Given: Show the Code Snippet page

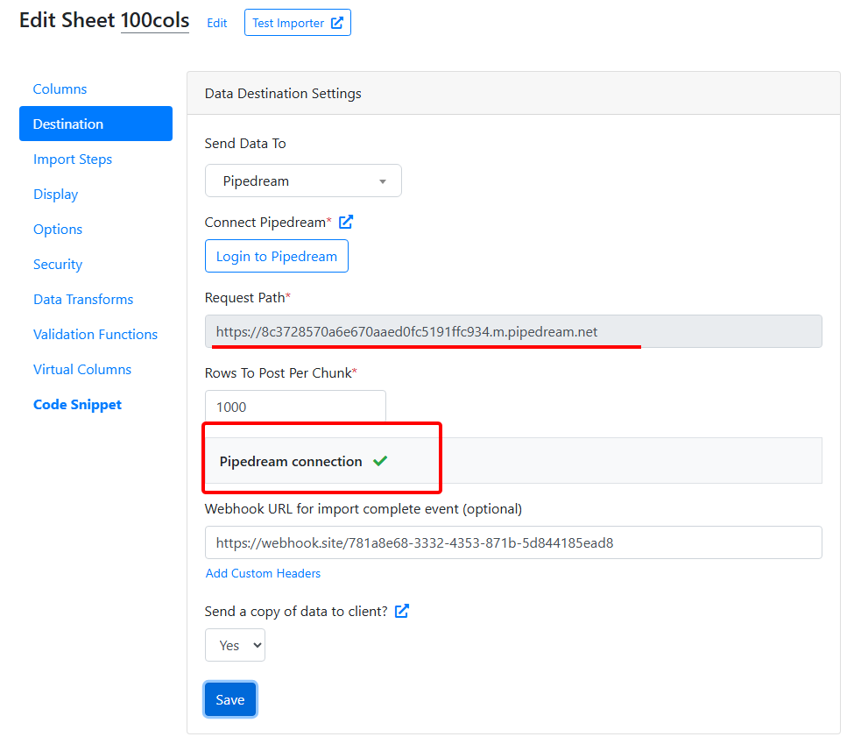Looking at the screenshot, I should (x=77, y=405).
